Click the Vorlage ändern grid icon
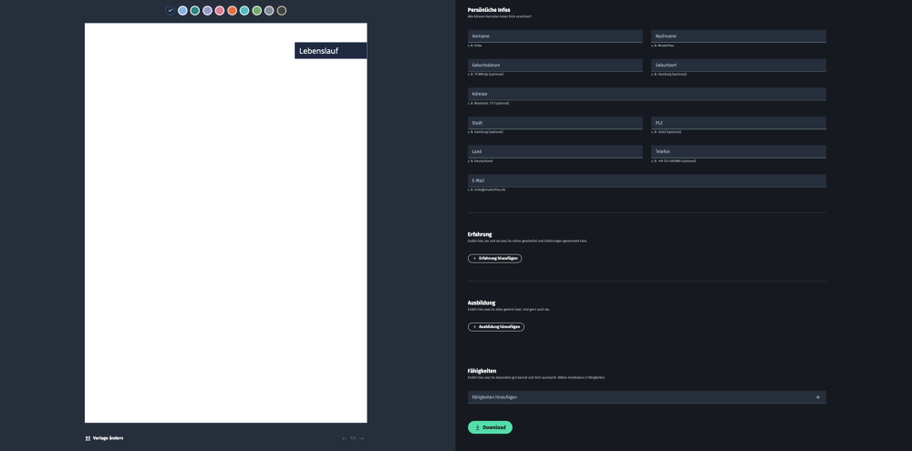The image size is (912, 451). [x=88, y=439]
